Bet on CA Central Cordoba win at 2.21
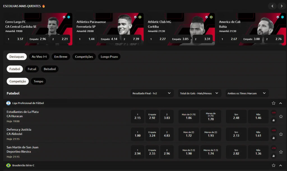Viewport: 287px width, 171px height. [x=60, y=39]
